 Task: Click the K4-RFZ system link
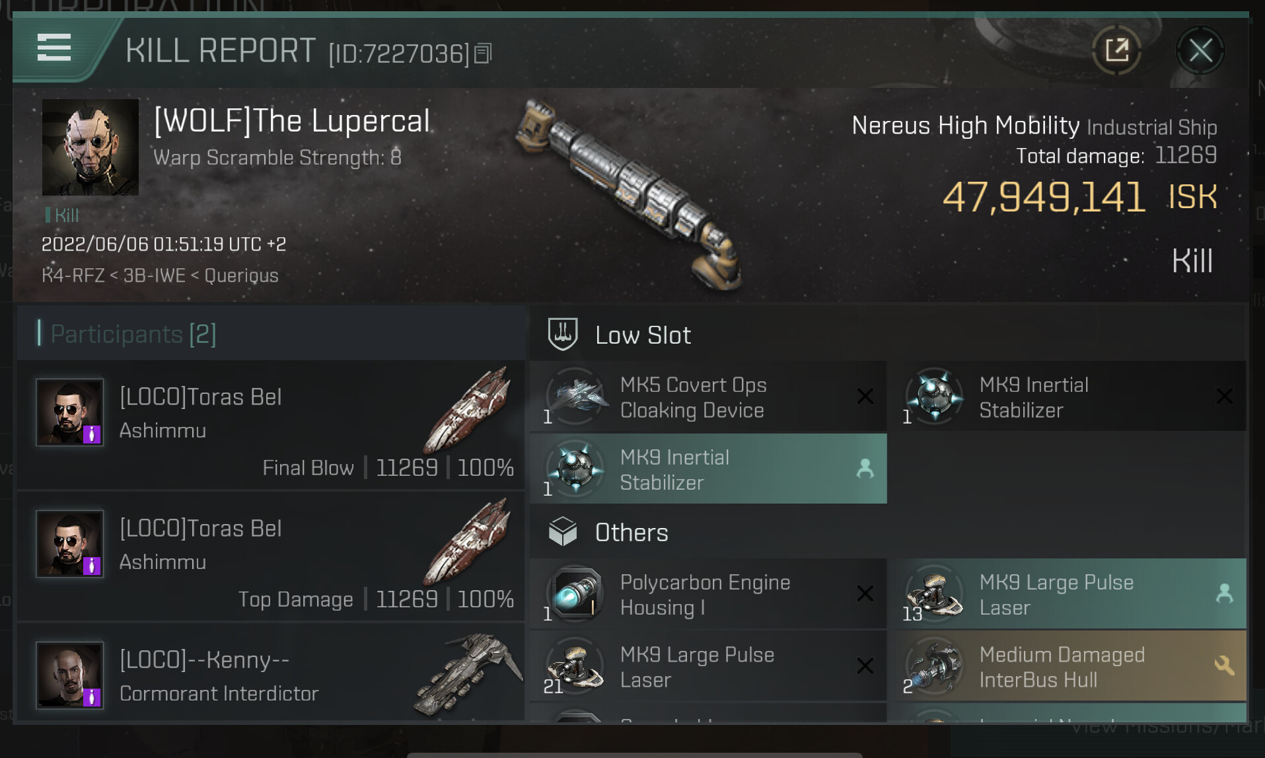[73, 275]
